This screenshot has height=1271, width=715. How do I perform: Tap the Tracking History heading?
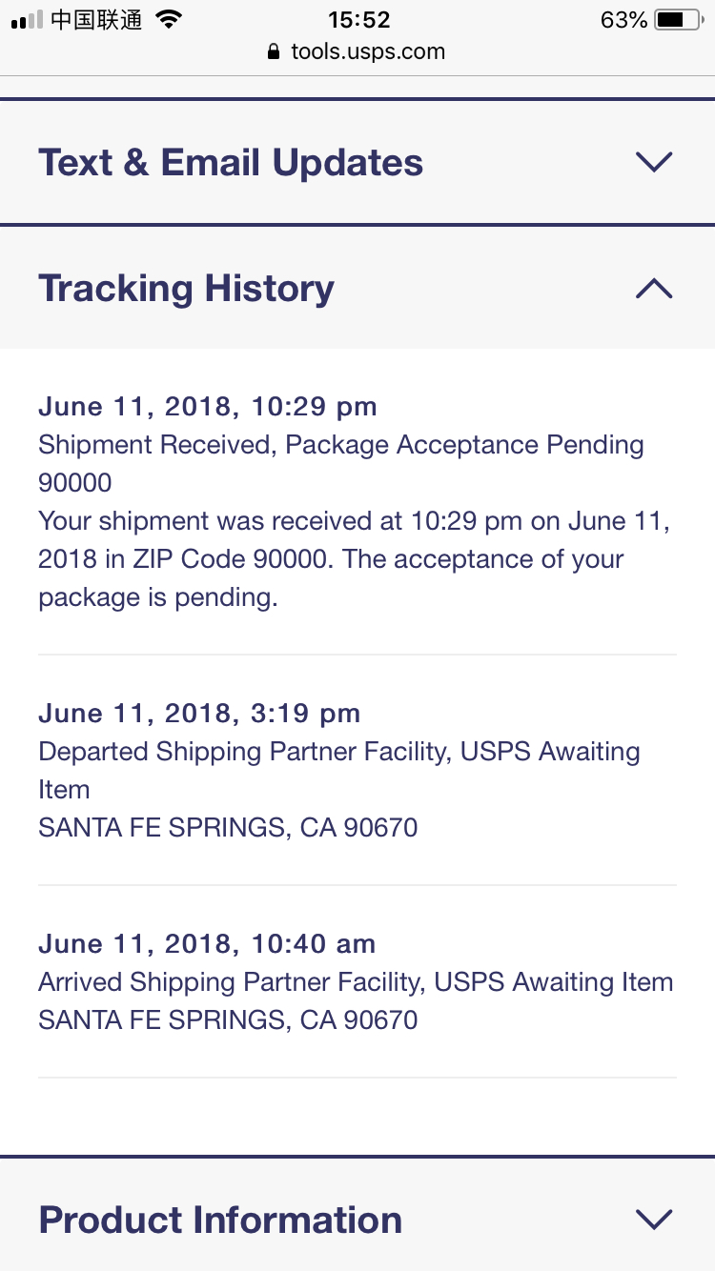point(187,288)
